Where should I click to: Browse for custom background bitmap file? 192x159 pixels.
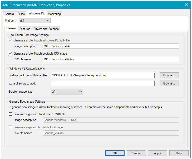pos(169,75)
